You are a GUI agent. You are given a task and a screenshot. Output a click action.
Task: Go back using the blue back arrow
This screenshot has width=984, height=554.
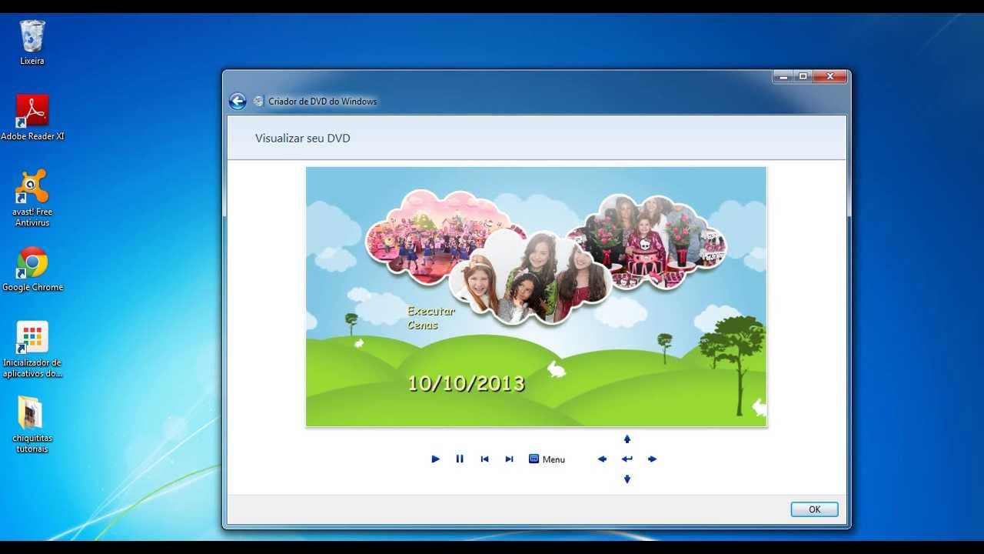point(238,102)
